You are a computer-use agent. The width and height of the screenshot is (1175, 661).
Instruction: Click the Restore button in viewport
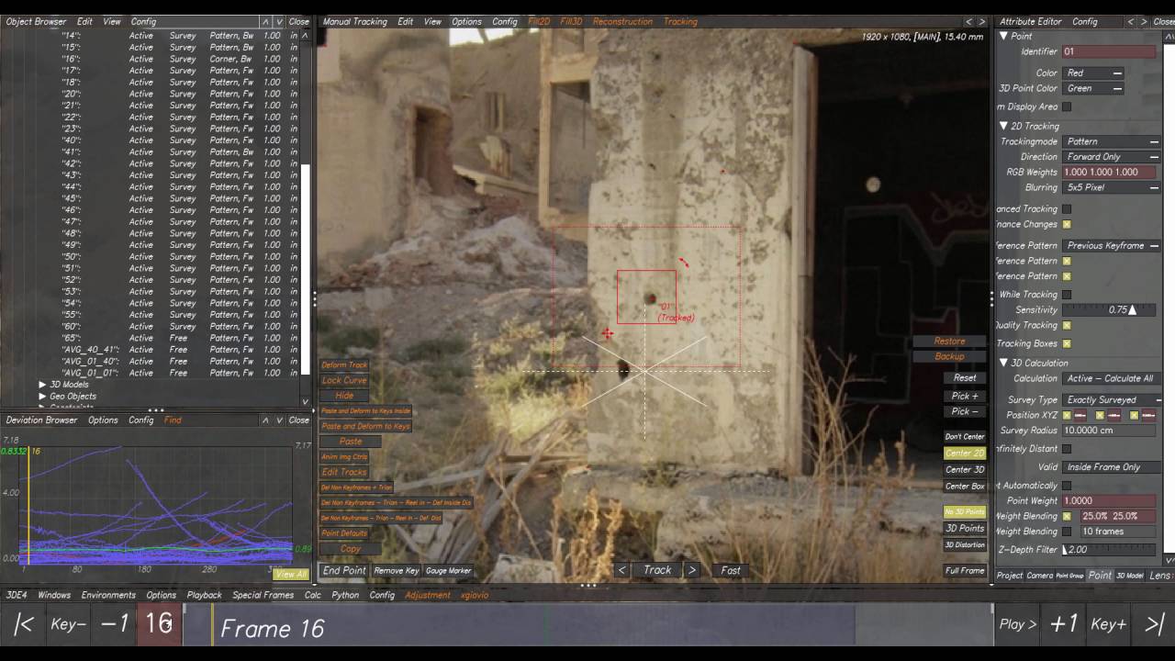coord(949,342)
